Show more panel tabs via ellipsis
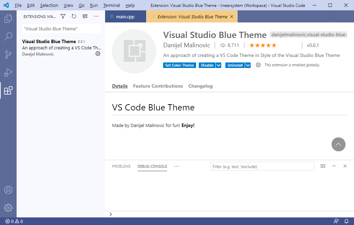 tap(177, 166)
